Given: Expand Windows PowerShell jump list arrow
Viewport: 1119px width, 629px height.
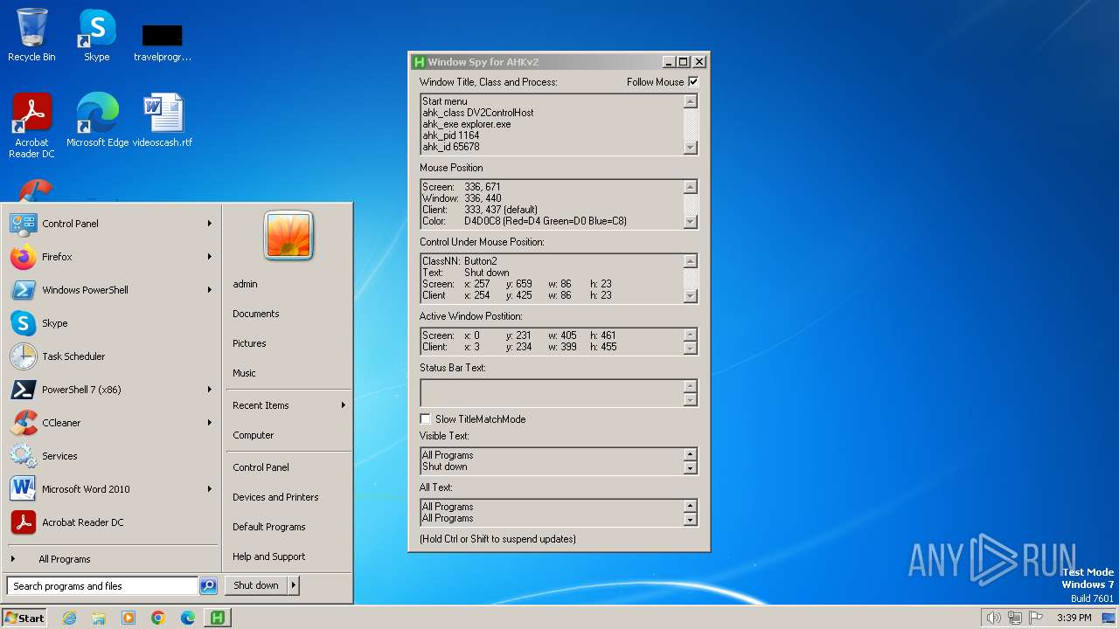Looking at the screenshot, I should (210, 290).
